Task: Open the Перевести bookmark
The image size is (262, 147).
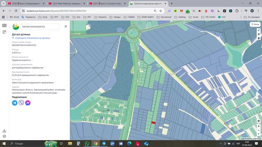Action: click(x=29, y=17)
